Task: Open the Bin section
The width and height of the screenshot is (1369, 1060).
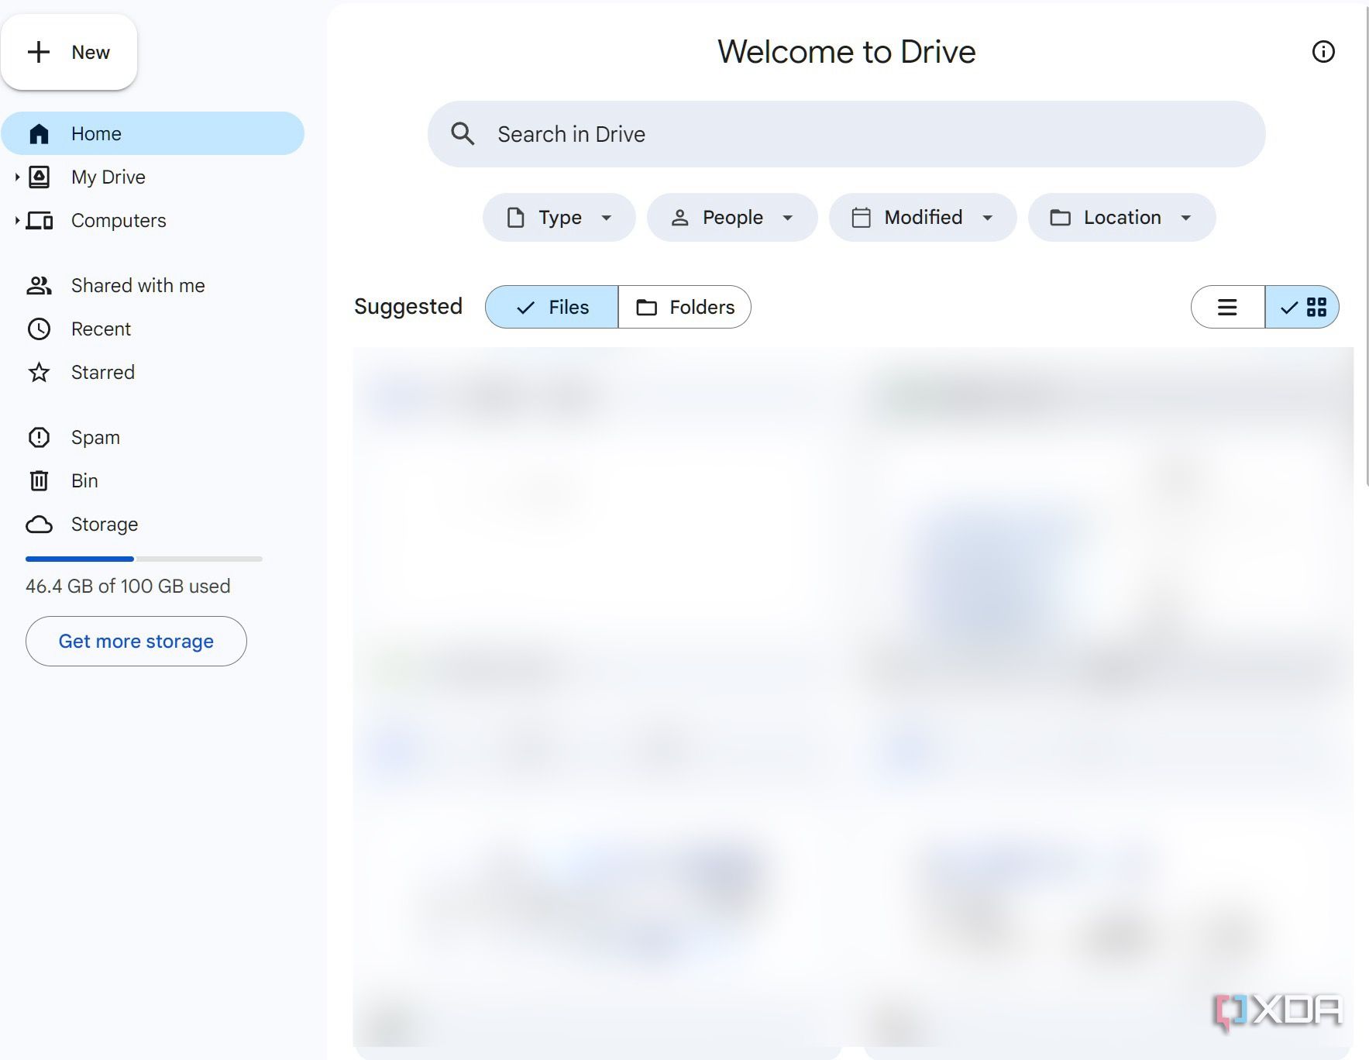Action: [84, 481]
